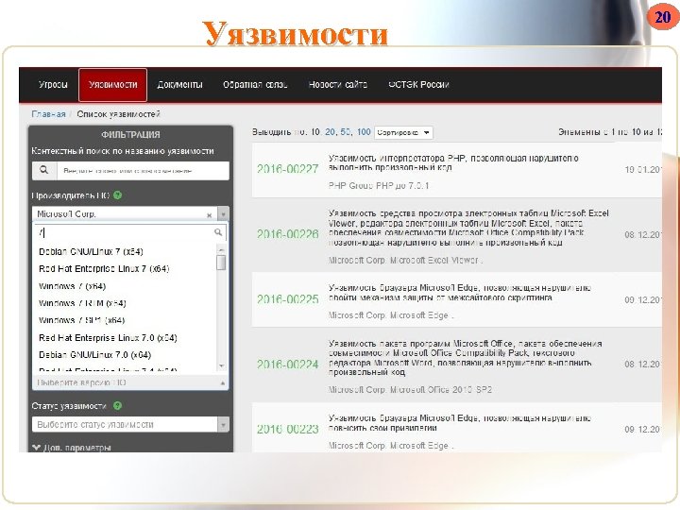
Task: Choose Debian GNU/Linux 7 (x64) option
Action: pyautogui.click(x=91, y=252)
